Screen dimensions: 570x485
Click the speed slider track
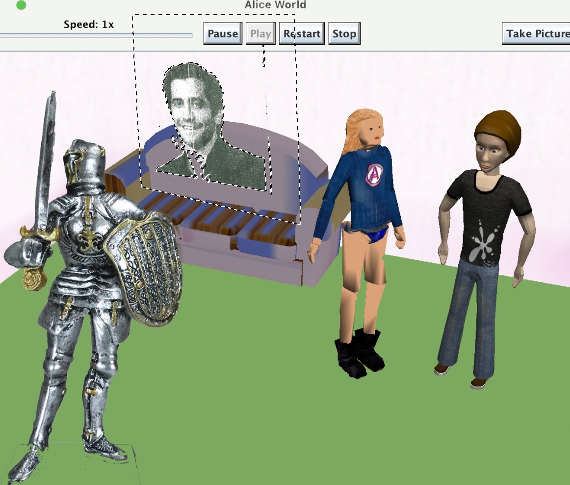96,35
